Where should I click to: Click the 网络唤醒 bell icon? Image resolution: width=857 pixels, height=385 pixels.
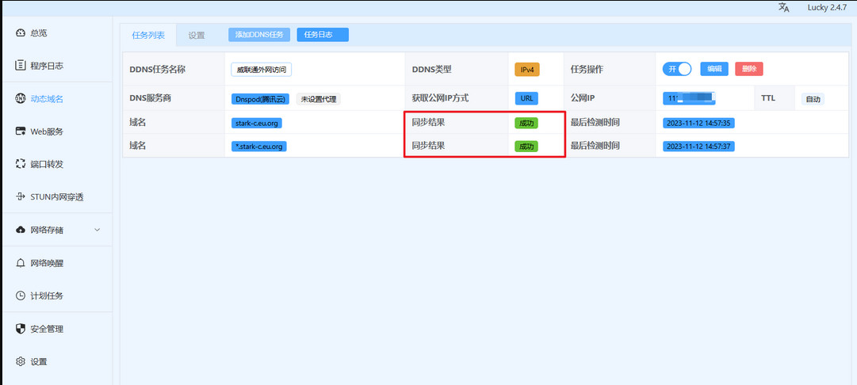pos(21,263)
